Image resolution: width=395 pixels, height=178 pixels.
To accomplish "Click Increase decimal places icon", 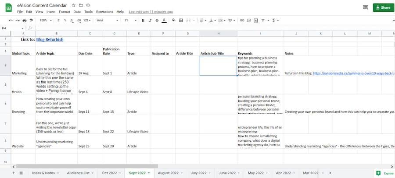I will tap(79, 20).
